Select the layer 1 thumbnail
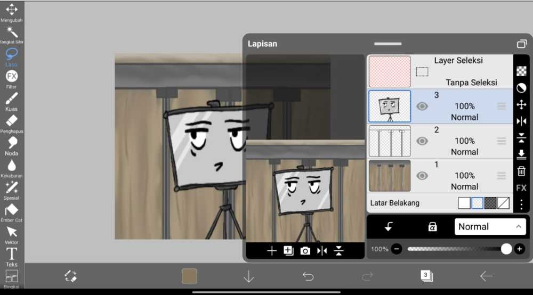 pos(390,176)
